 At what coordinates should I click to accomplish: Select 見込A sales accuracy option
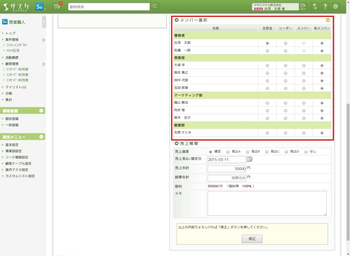click(x=228, y=152)
